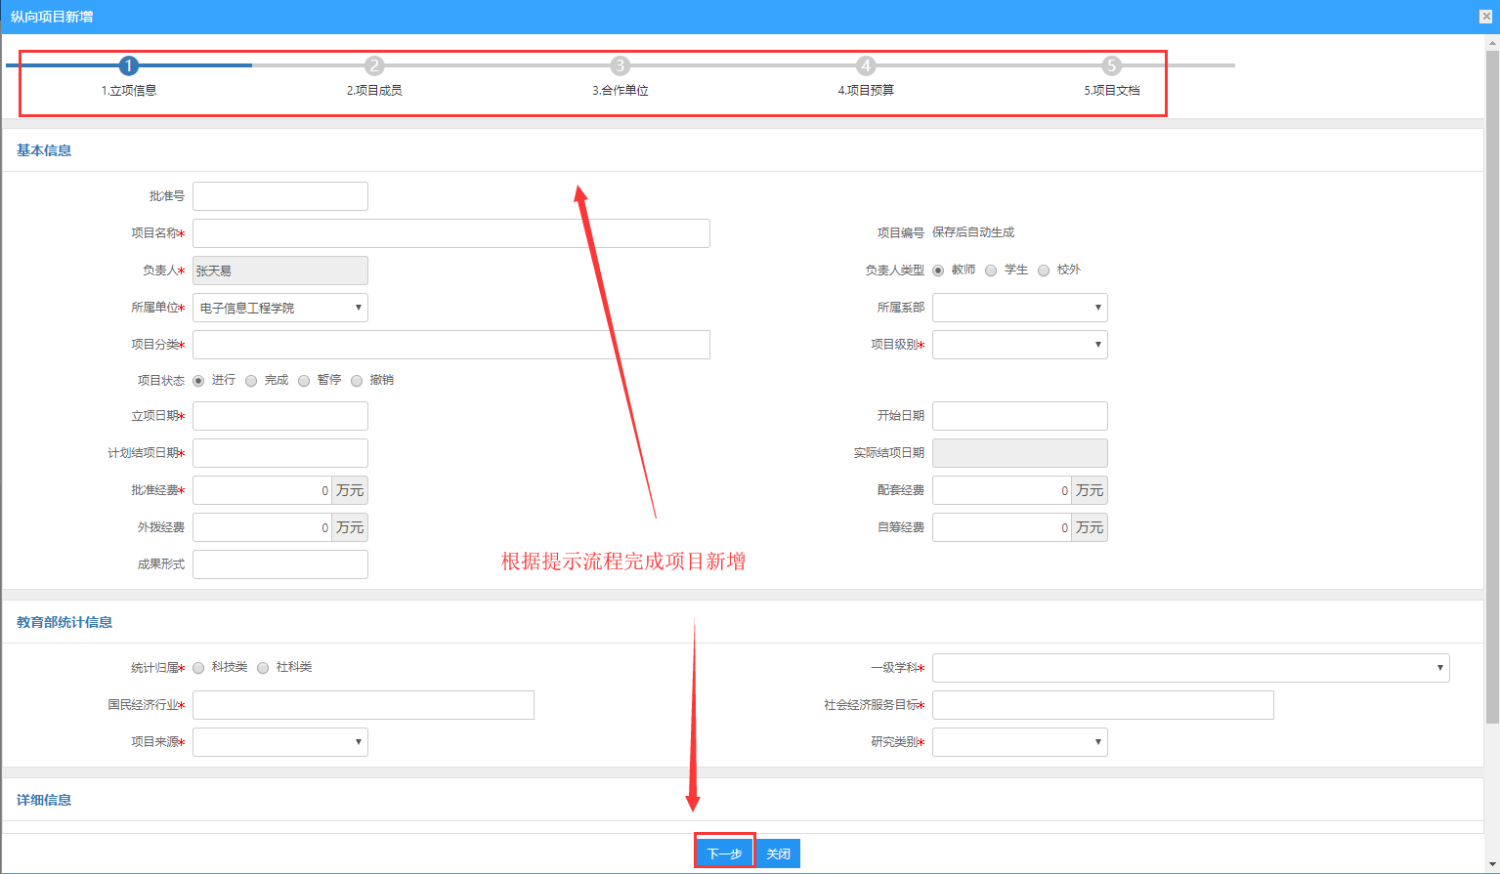Focus the 立项日期 date field
The height and width of the screenshot is (874, 1500).
[279, 416]
